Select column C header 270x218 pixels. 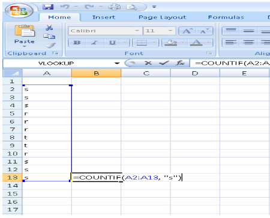[146, 73]
